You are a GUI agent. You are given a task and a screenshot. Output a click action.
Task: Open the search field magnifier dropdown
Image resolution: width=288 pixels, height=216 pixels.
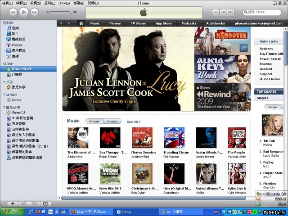246,12
